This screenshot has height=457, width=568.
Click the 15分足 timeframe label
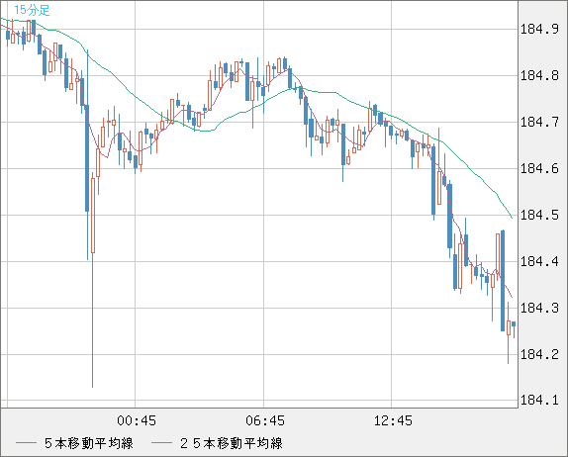[32, 10]
